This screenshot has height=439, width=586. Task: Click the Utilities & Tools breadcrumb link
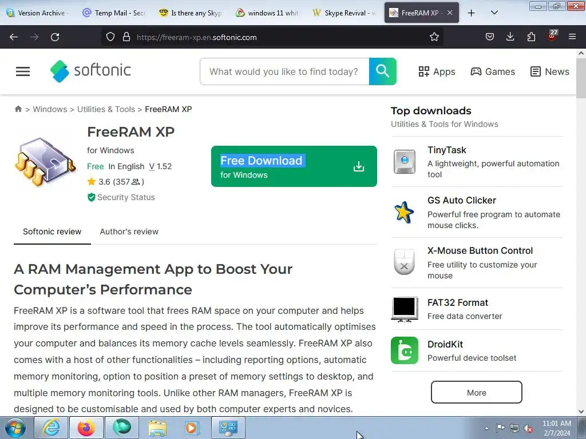106,109
